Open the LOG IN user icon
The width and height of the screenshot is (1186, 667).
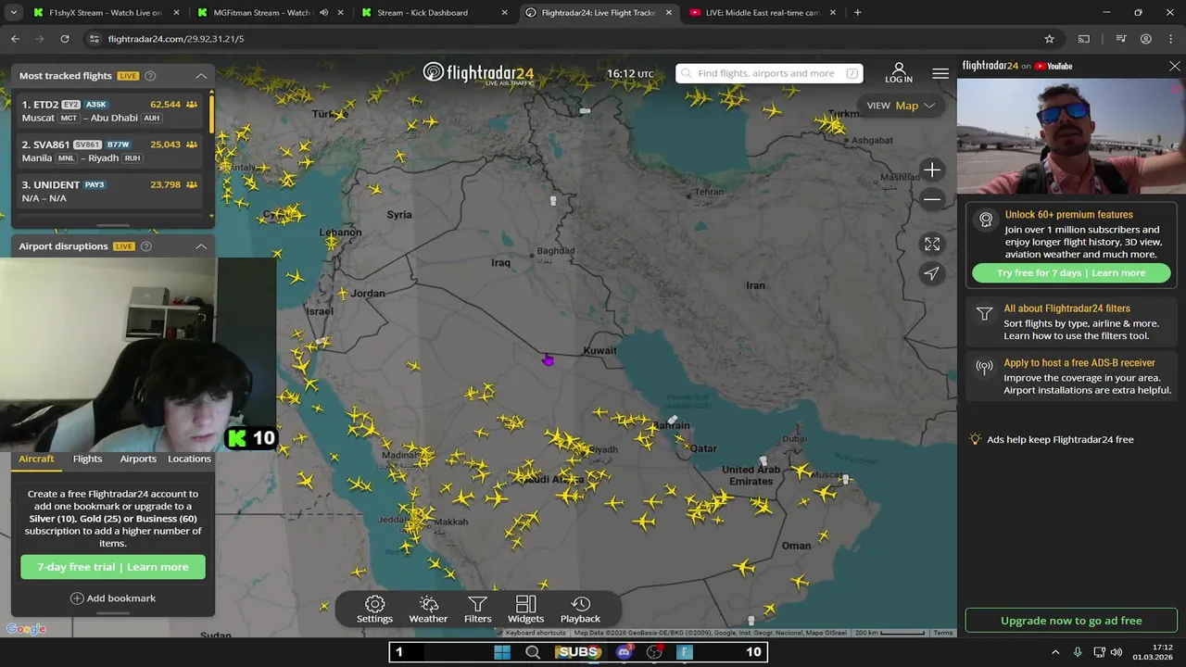coord(899,73)
